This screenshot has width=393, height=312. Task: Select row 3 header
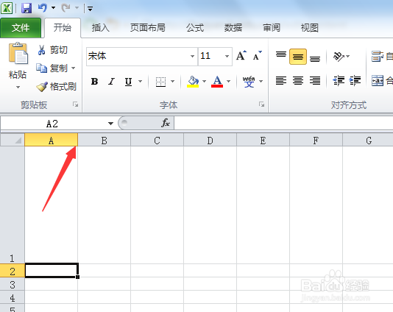coord(13,284)
